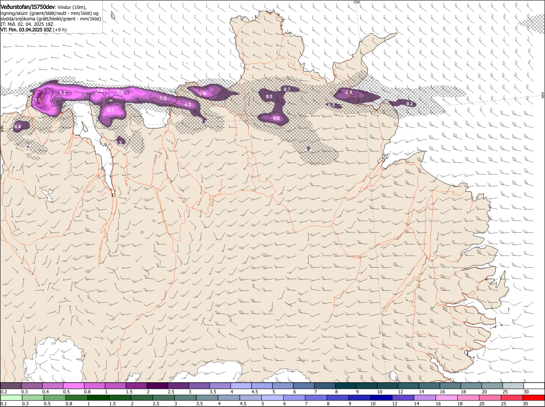Click the '(+9 h)' forecast offset text
This screenshot has height=407, width=545.
(x=60, y=30)
